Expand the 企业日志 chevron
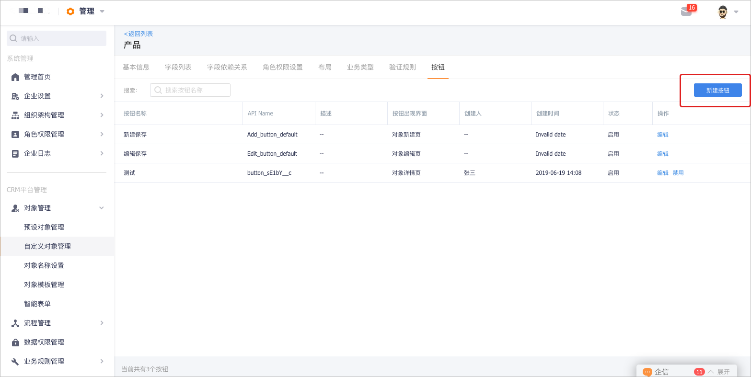The image size is (751, 377). [x=102, y=153]
